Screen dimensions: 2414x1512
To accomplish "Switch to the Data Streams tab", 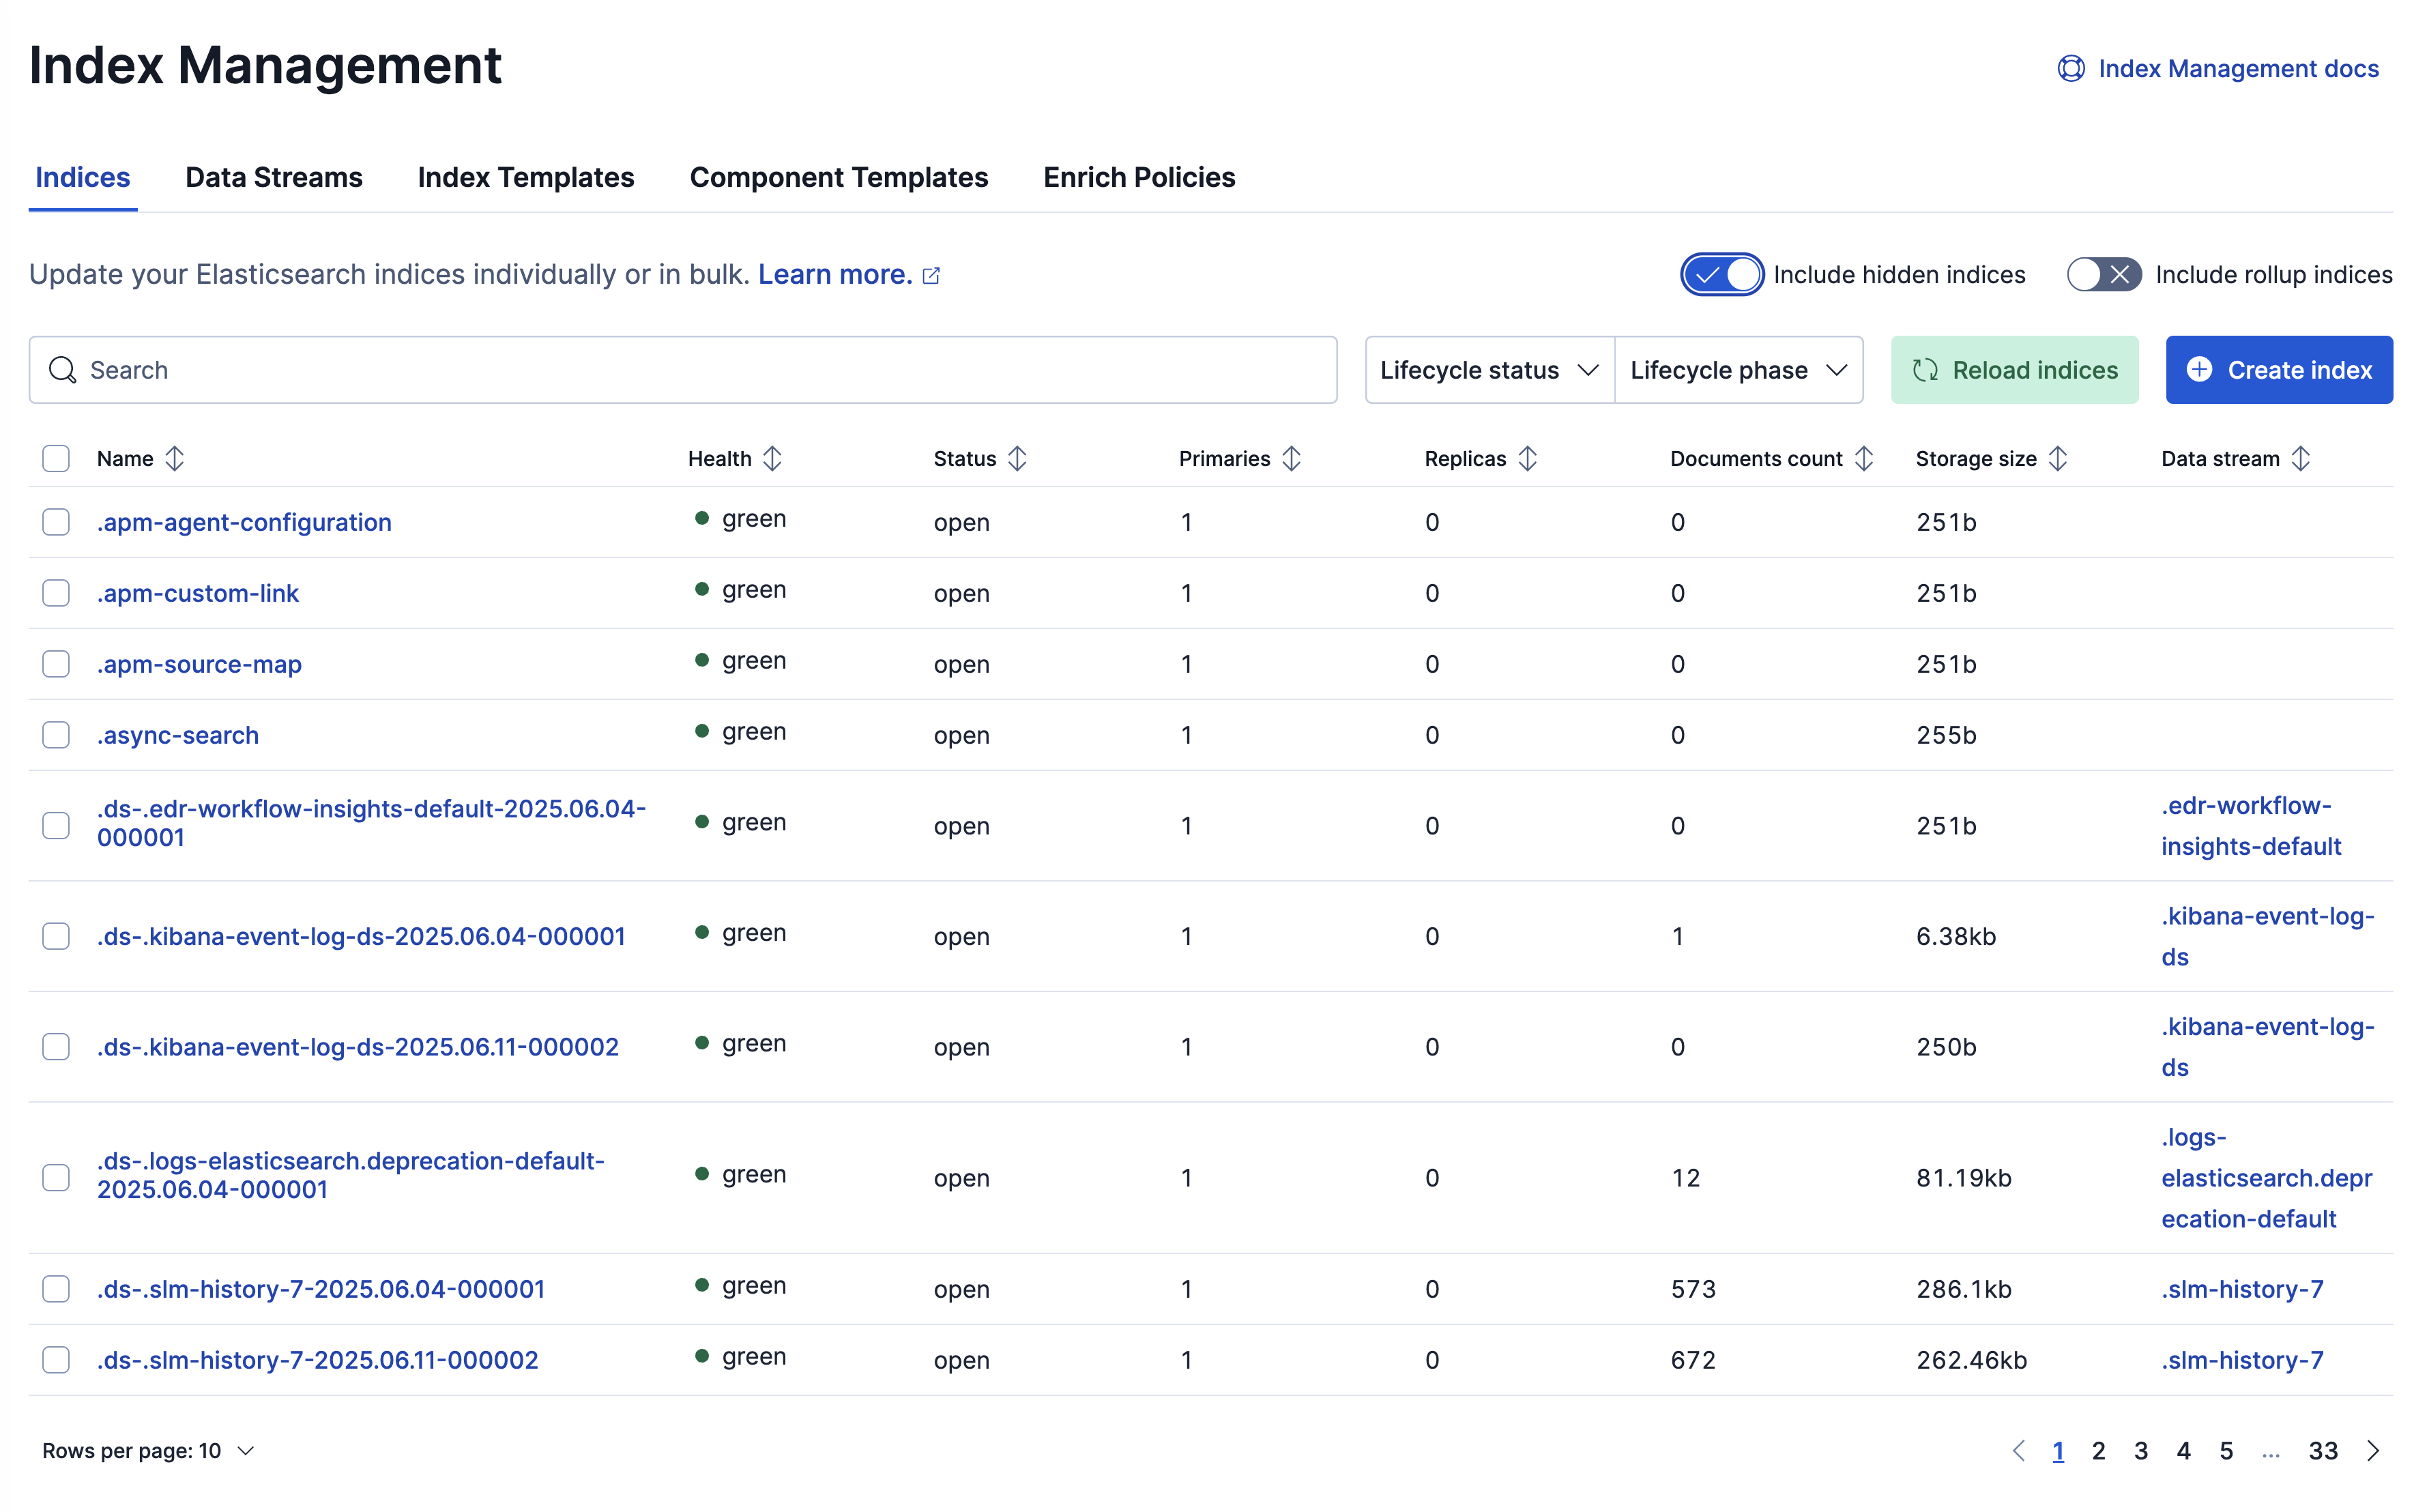I will click(273, 177).
